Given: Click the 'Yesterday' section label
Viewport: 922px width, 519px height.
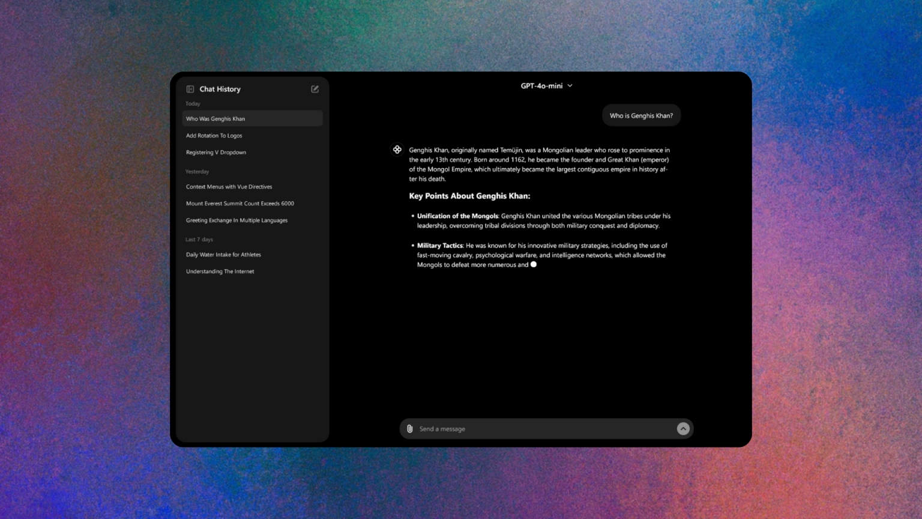Looking at the screenshot, I should pyautogui.click(x=197, y=172).
